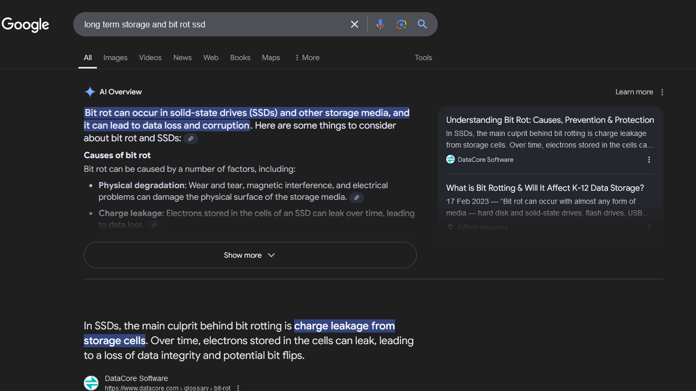Open three-dot menu for DataCore Software card
Image resolution: width=696 pixels, height=391 pixels.
click(x=649, y=160)
